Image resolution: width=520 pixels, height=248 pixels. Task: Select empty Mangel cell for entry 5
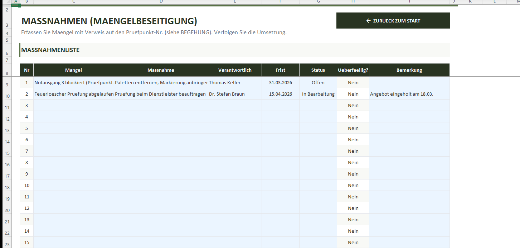pyautogui.click(x=74, y=128)
